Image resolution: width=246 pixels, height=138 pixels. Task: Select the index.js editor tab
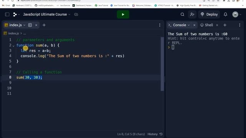15,25
